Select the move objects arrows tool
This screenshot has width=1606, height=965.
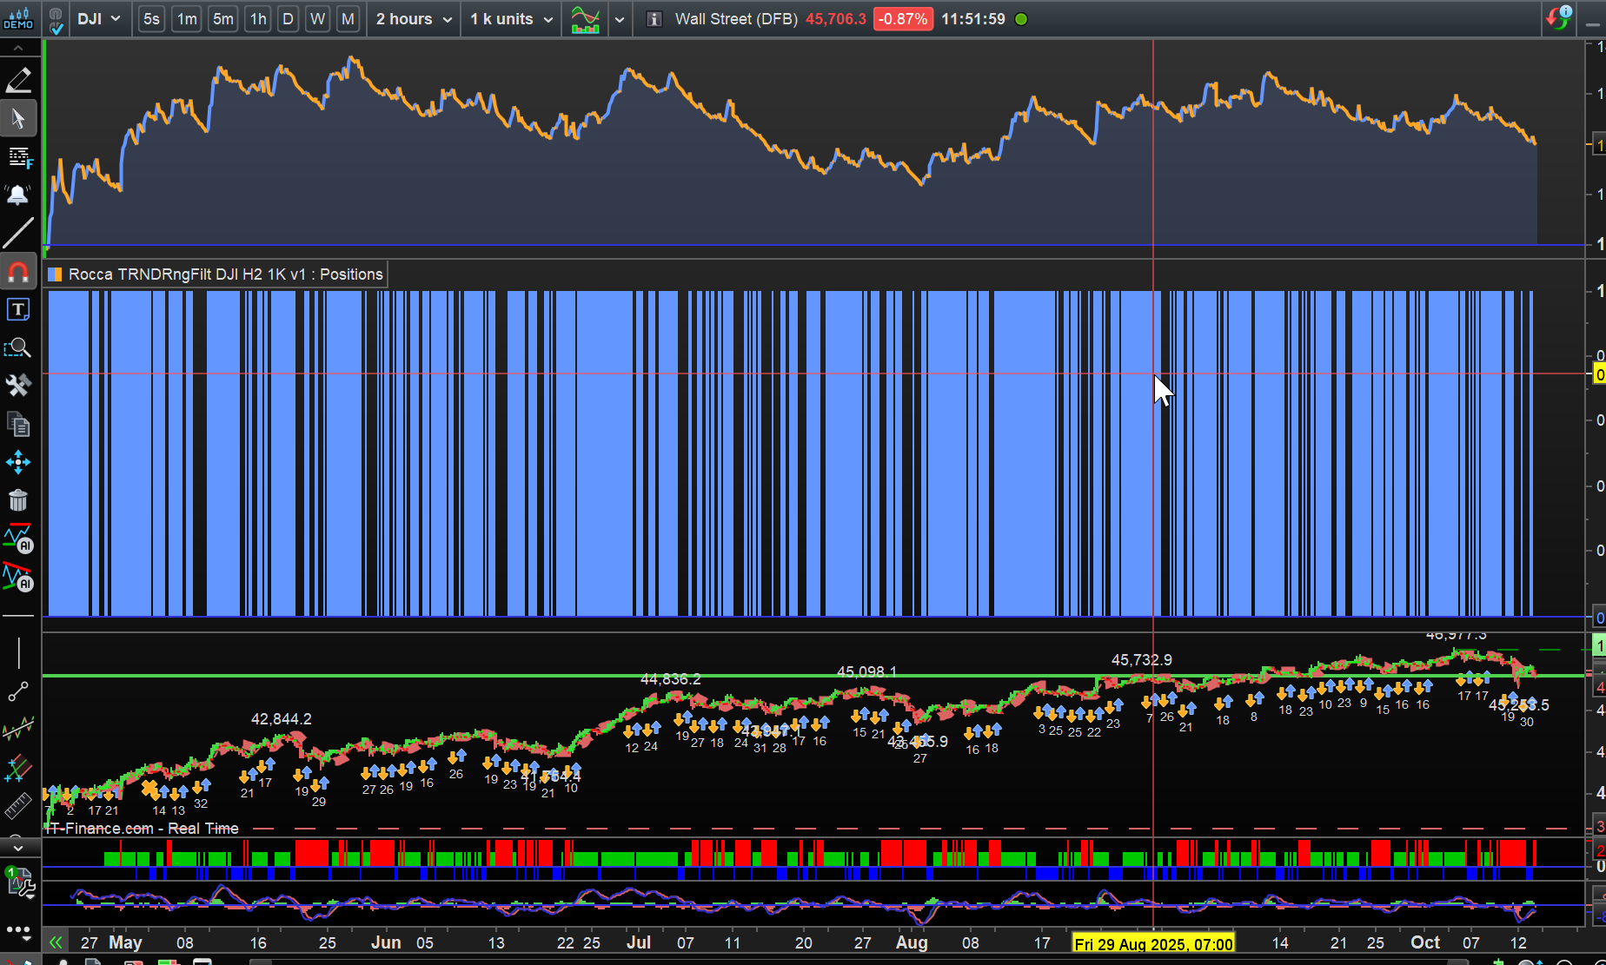[x=18, y=462]
